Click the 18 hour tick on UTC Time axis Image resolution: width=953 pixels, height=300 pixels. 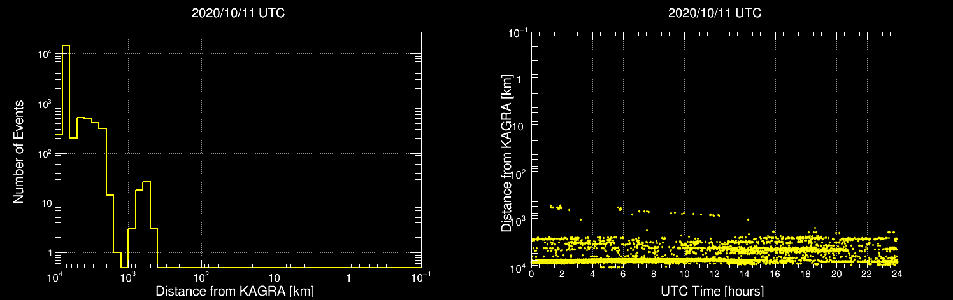pos(806,274)
